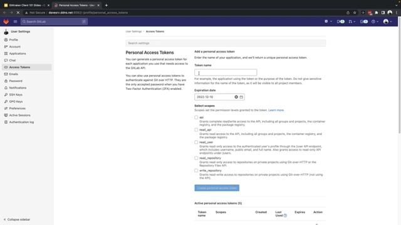Open the hamburger navigation menu
The width and height of the screenshot is (401, 225).
tap(15, 22)
